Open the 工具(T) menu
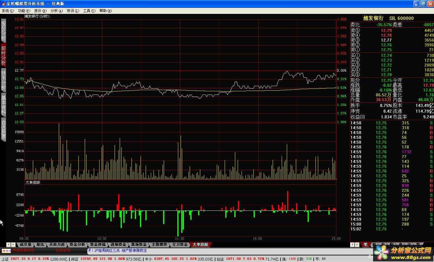Viewport: 434px width, 262px height. tap(89, 11)
